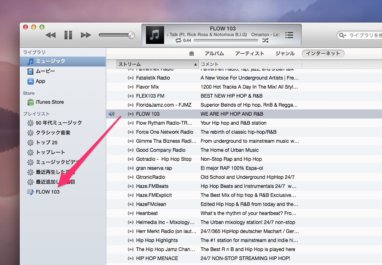The height and width of the screenshot is (265, 382).
Task: Click the stream icon beside Flavor Mix
Action: [x=131, y=87]
